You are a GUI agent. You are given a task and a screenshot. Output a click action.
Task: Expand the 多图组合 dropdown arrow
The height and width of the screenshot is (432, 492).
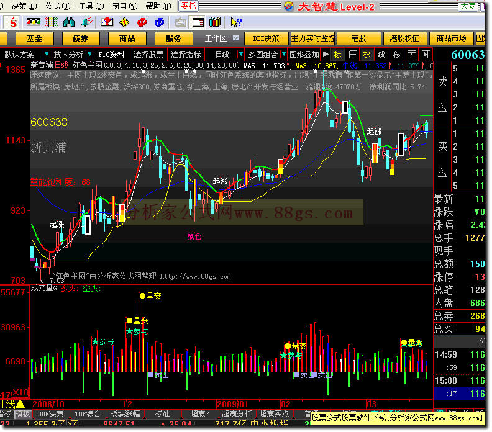[284, 54]
